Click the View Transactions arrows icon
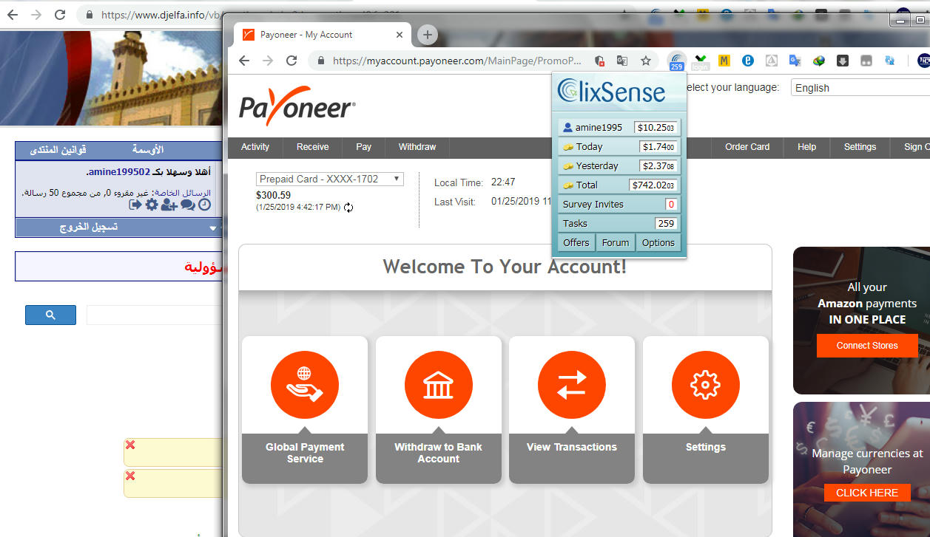 point(572,385)
